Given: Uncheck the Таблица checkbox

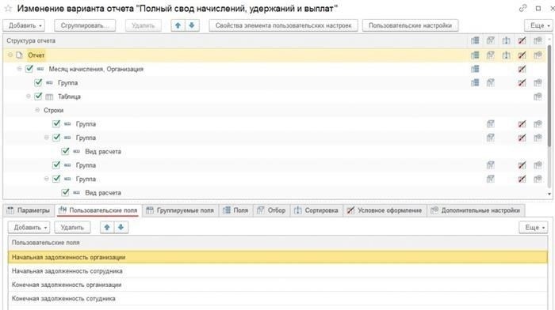Looking at the screenshot, I should point(38,96).
